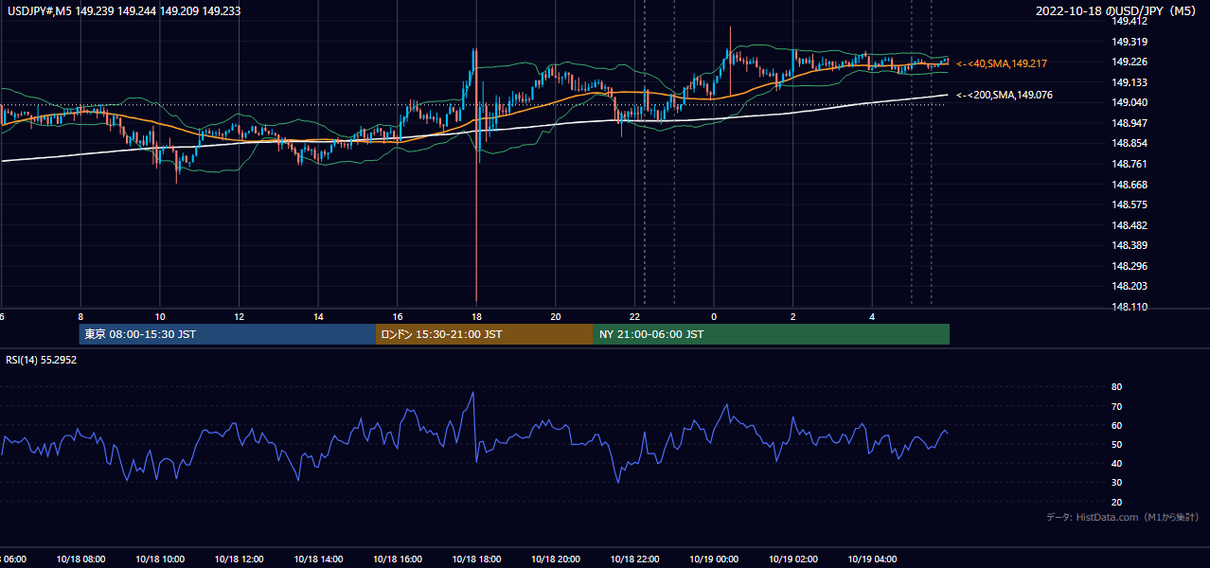This screenshot has height=568, width=1210.
Task: Click hour label 22 under price chart
Action: click(637, 317)
